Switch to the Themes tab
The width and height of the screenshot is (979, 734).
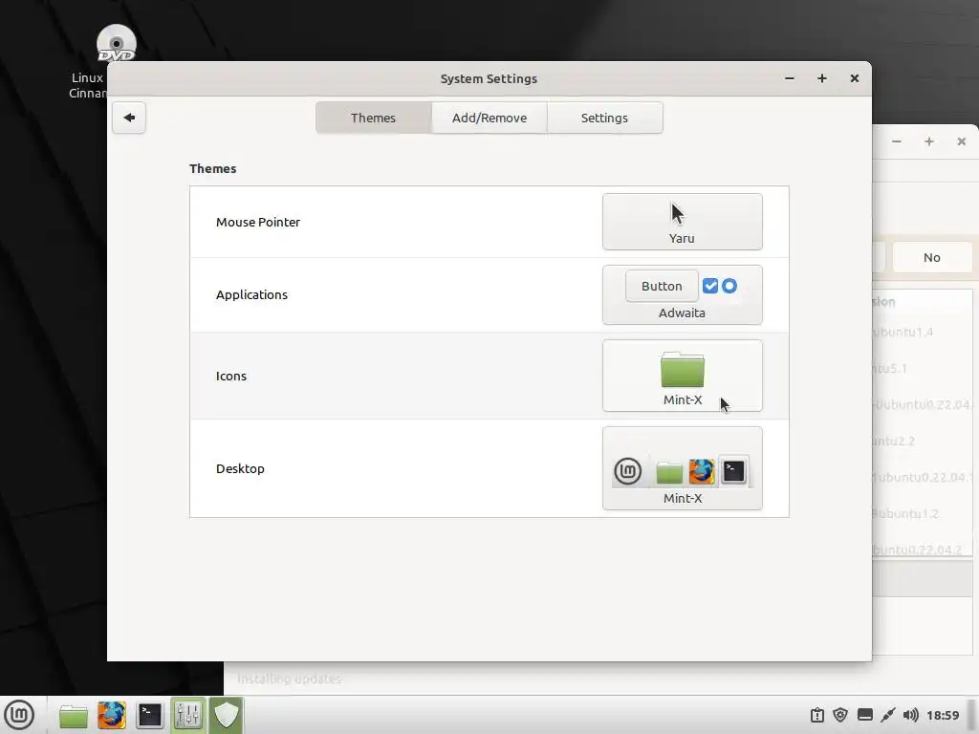374,118
